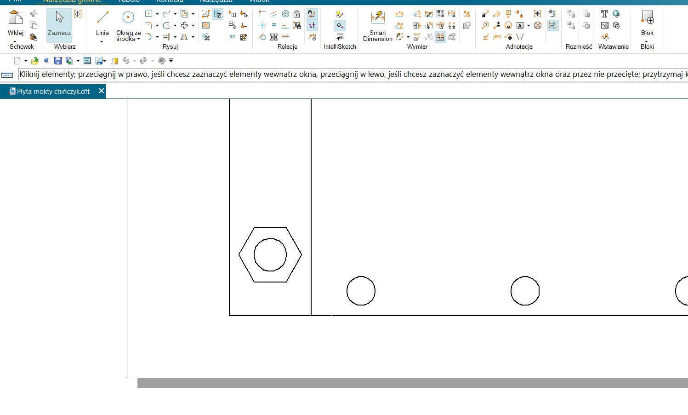Select the hatch fill tool
This screenshot has height=415, width=688.
(x=206, y=25)
